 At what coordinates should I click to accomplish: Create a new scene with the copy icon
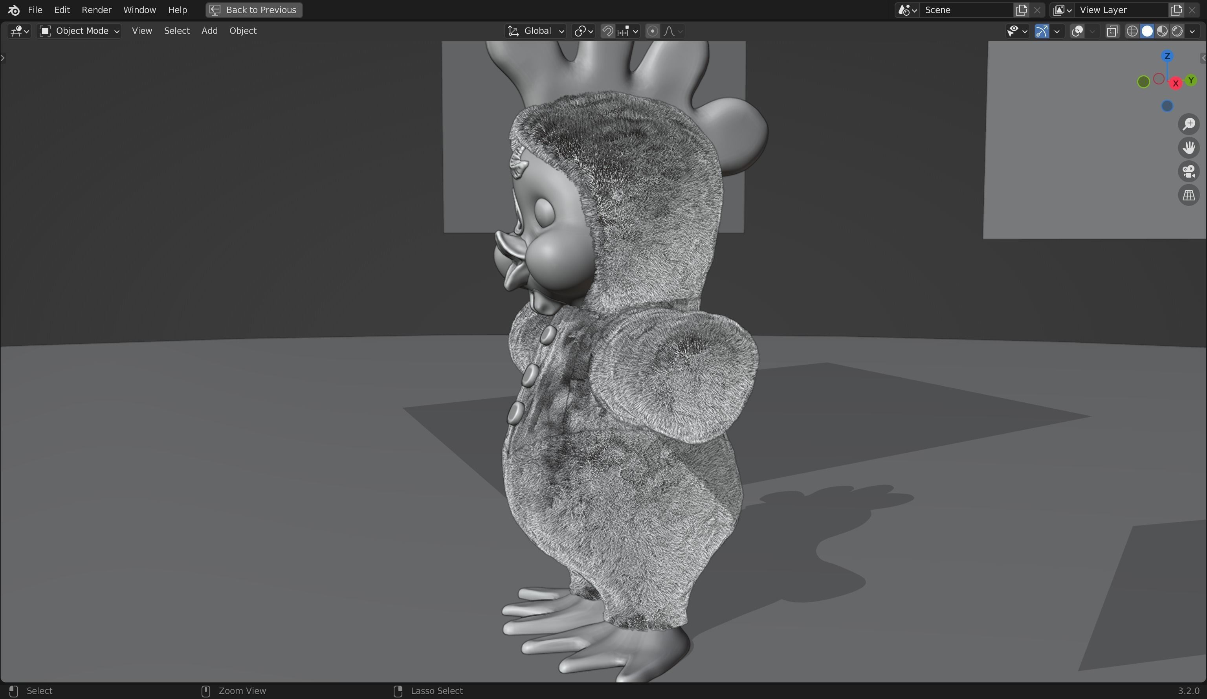pos(1022,10)
